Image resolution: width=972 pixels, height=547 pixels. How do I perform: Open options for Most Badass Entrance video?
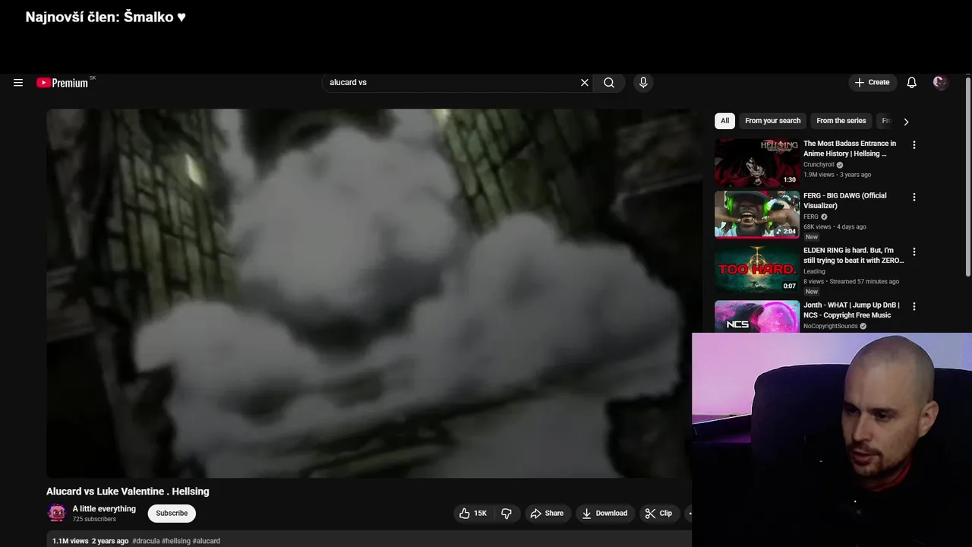(x=914, y=145)
